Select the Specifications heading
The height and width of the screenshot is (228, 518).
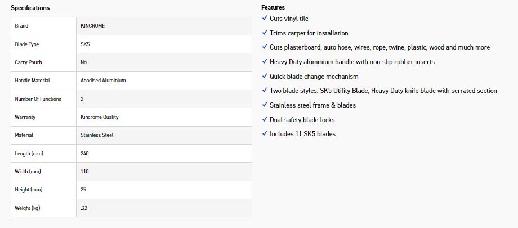(x=30, y=8)
